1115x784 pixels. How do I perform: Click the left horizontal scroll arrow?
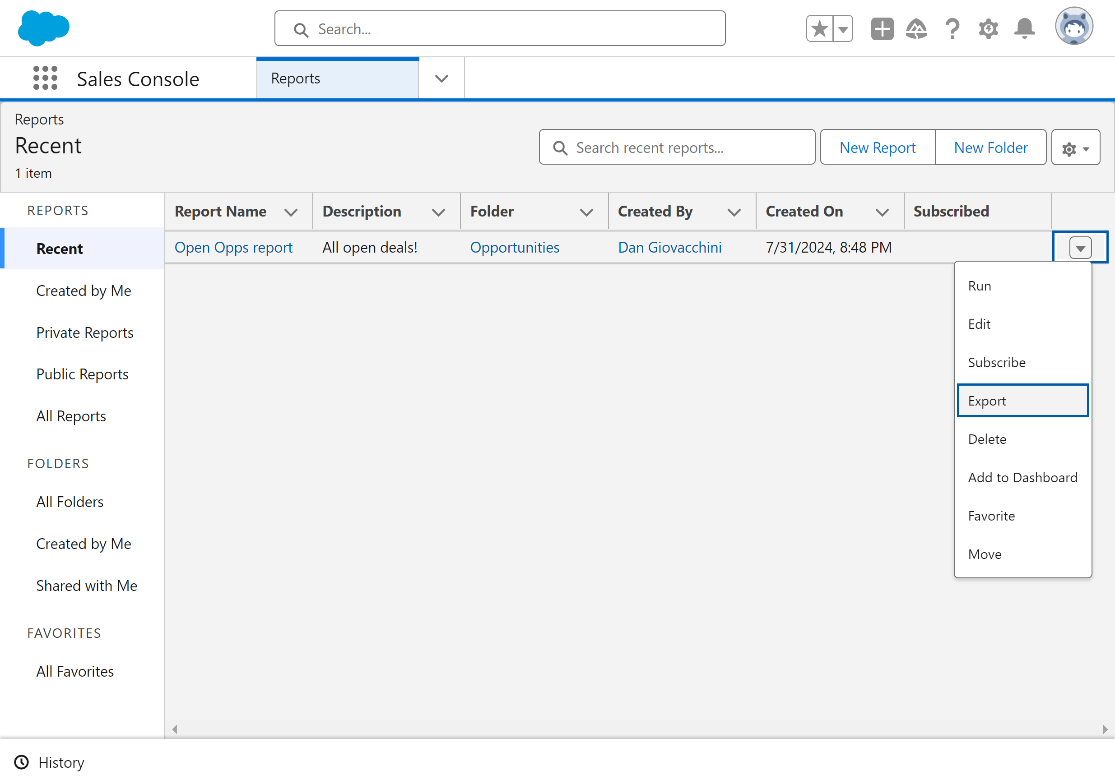coord(175,729)
